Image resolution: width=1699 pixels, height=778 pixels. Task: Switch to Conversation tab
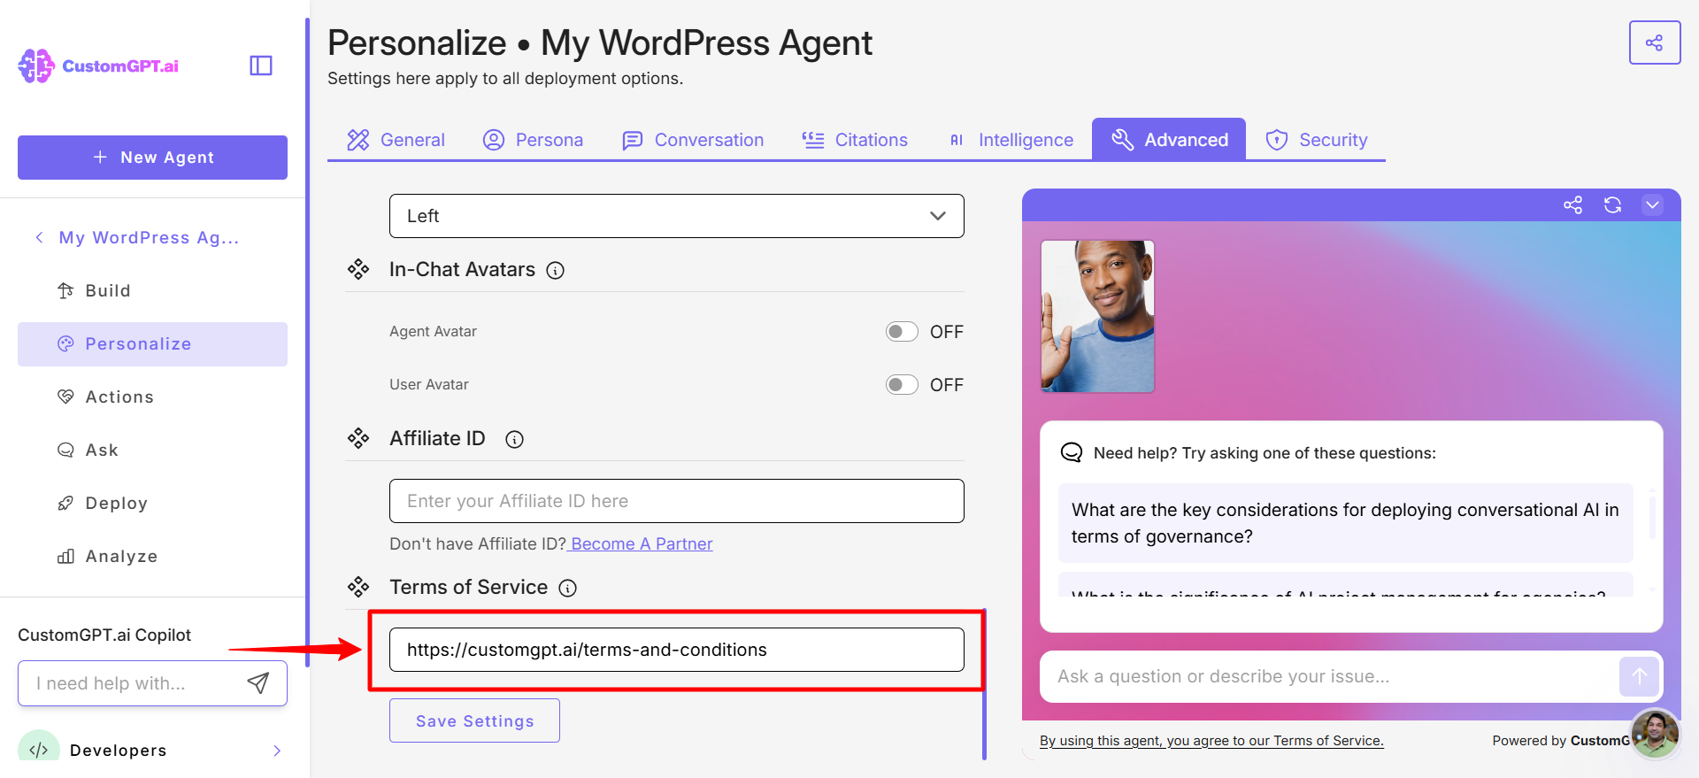pyautogui.click(x=693, y=140)
